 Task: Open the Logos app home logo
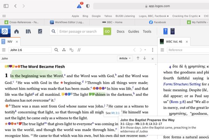pos(5,31)
